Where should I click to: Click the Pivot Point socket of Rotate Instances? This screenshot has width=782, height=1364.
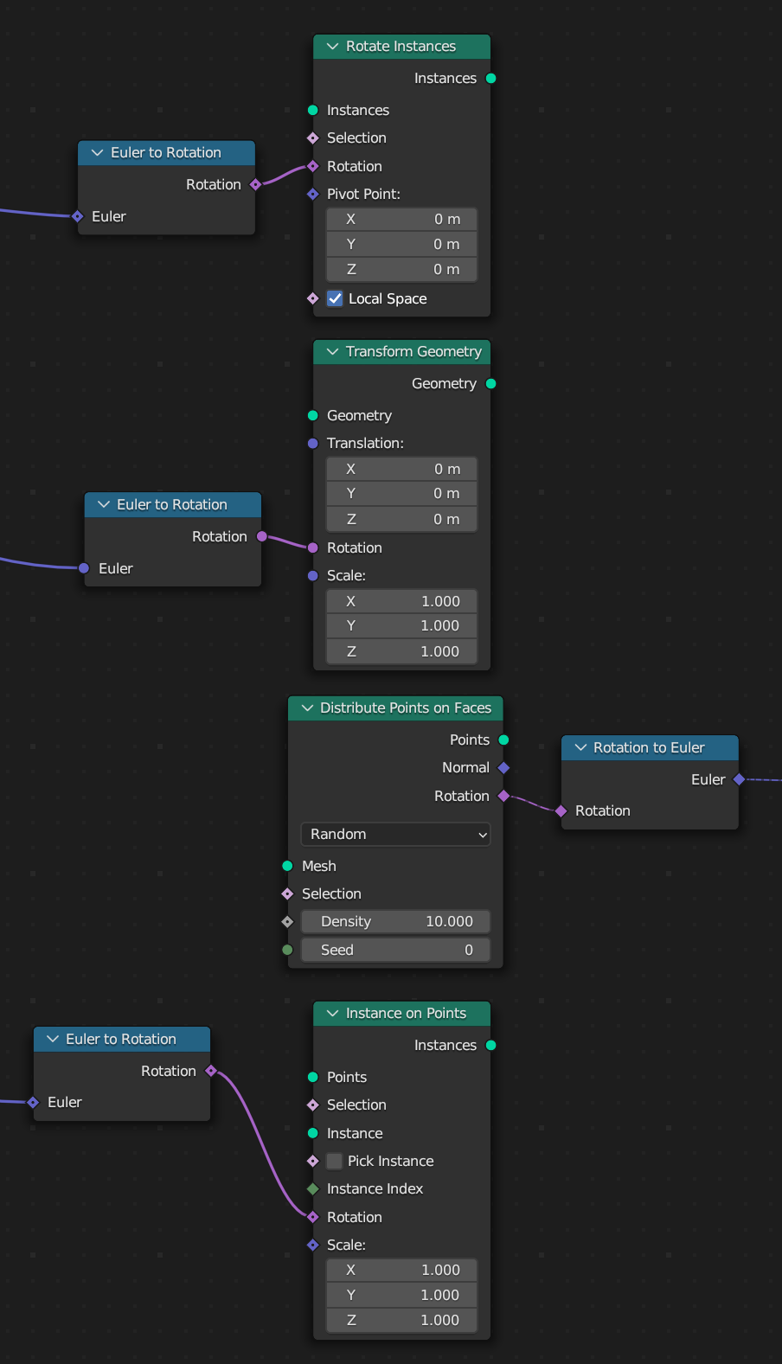(x=313, y=195)
